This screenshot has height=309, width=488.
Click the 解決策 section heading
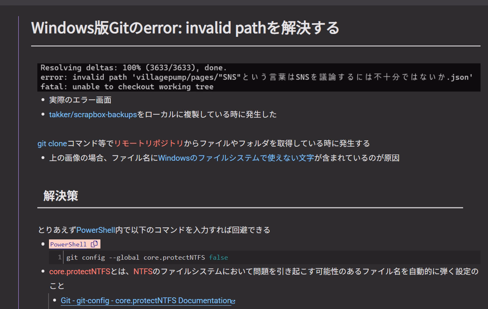61,196
